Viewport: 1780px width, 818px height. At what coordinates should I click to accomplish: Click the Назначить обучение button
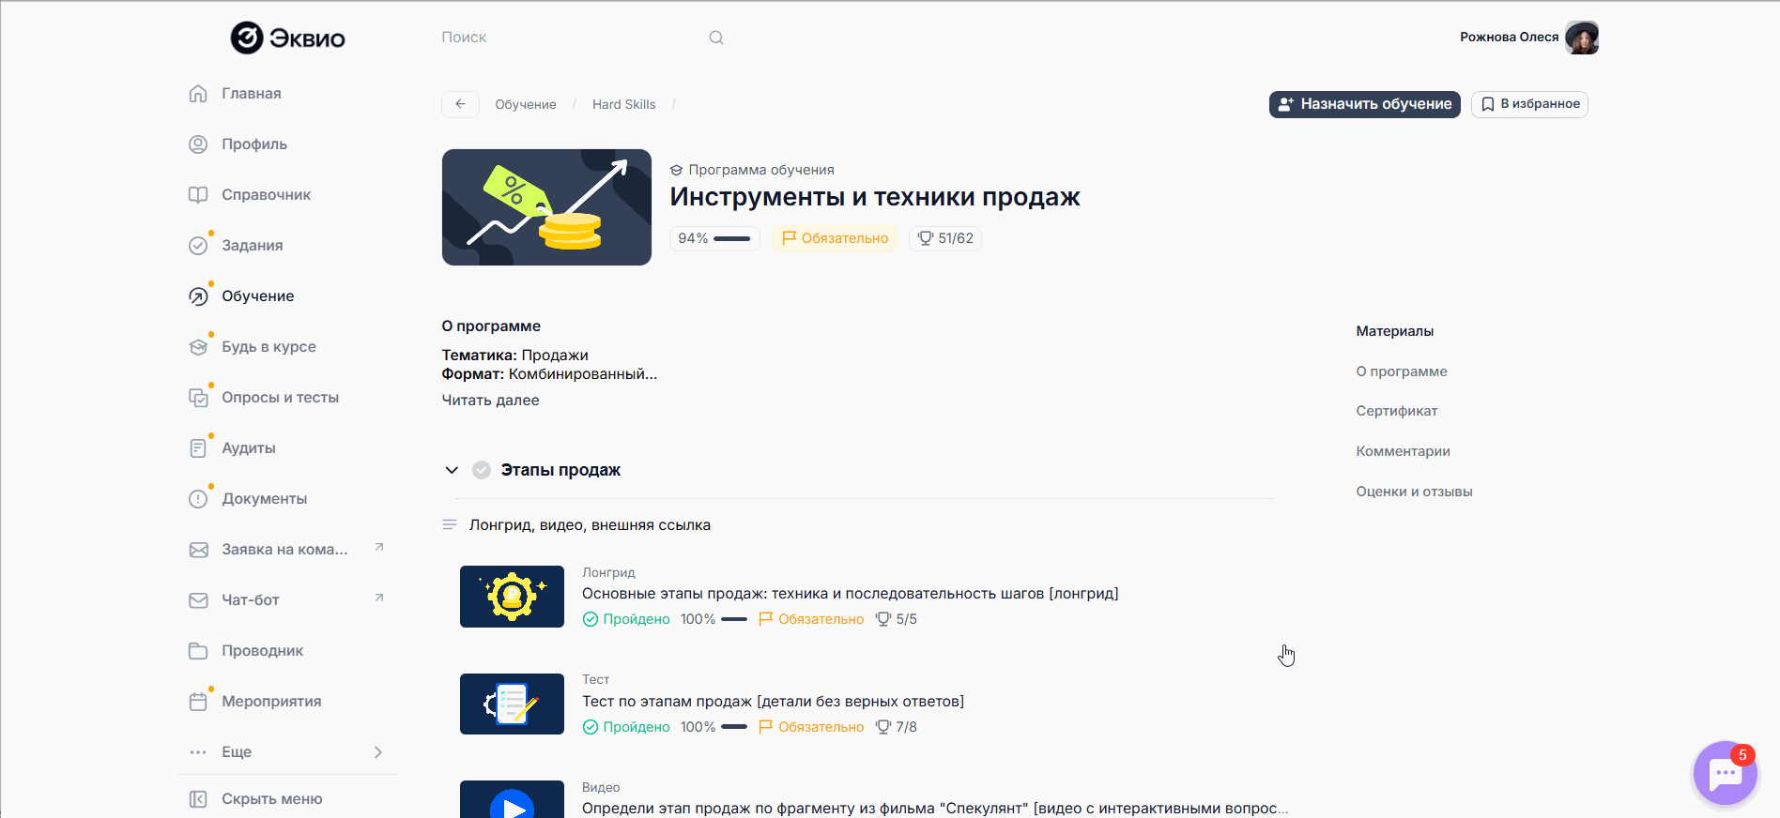tap(1365, 104)
